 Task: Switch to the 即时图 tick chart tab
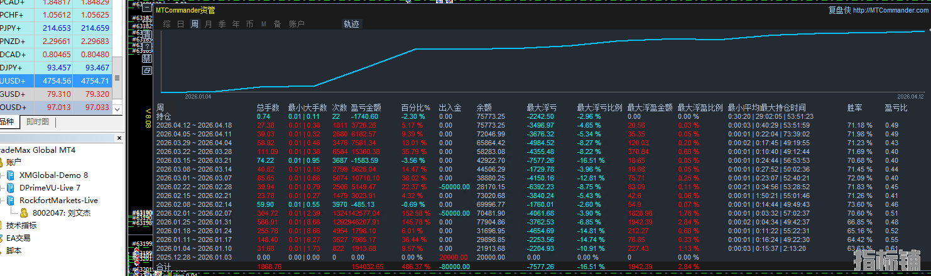point(38,121)
